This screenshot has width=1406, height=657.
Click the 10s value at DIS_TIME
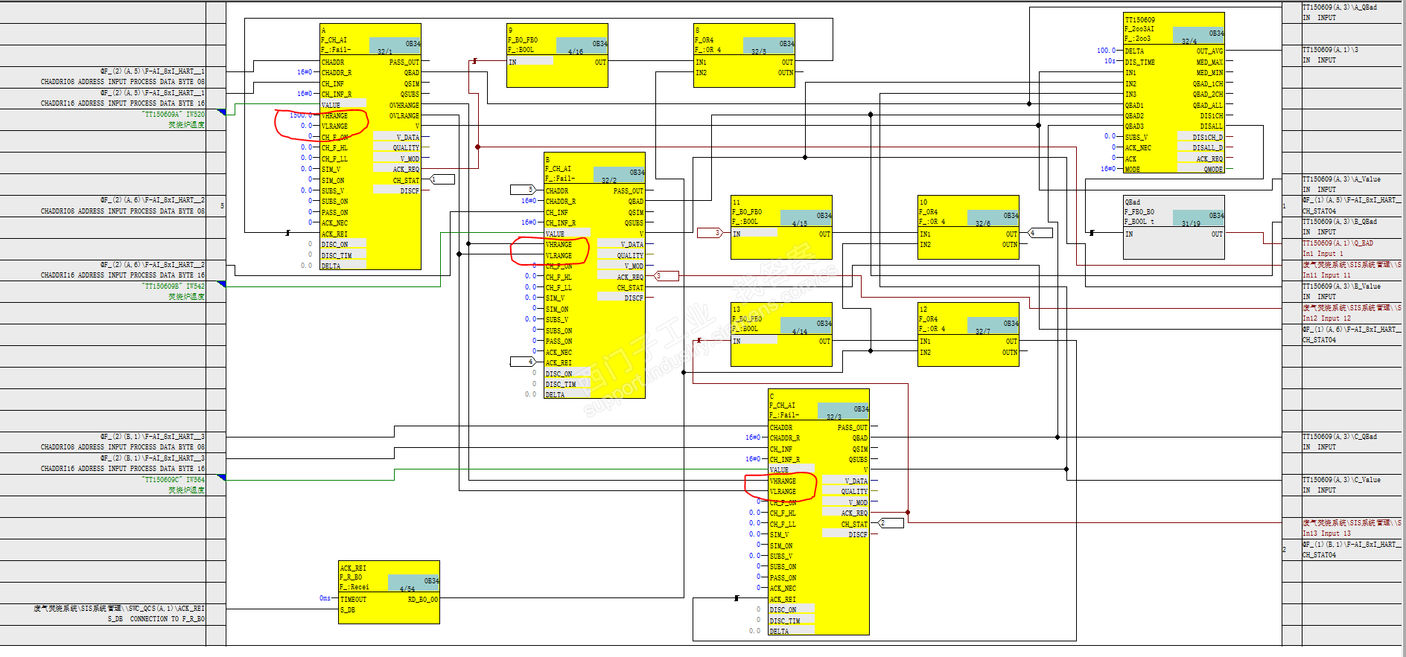pyautogui.click(x=1110, y=61)
